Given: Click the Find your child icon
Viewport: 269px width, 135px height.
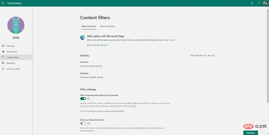Looking at the screenshot, I should pos(3,69).
